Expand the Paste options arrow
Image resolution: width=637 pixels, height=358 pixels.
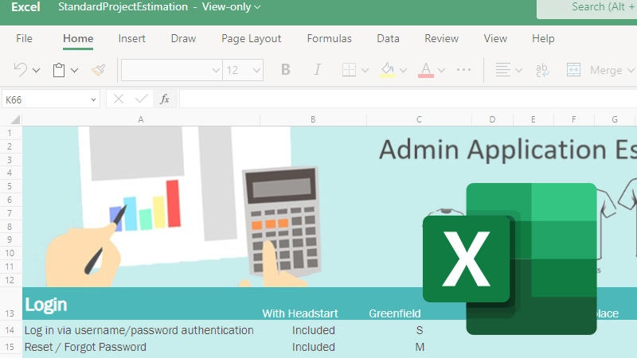pyautogui.click(x=74, y=71)
